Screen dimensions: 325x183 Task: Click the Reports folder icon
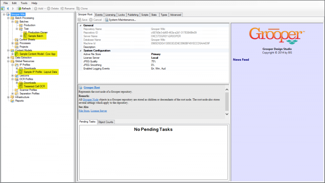click(x=12, y=101)
